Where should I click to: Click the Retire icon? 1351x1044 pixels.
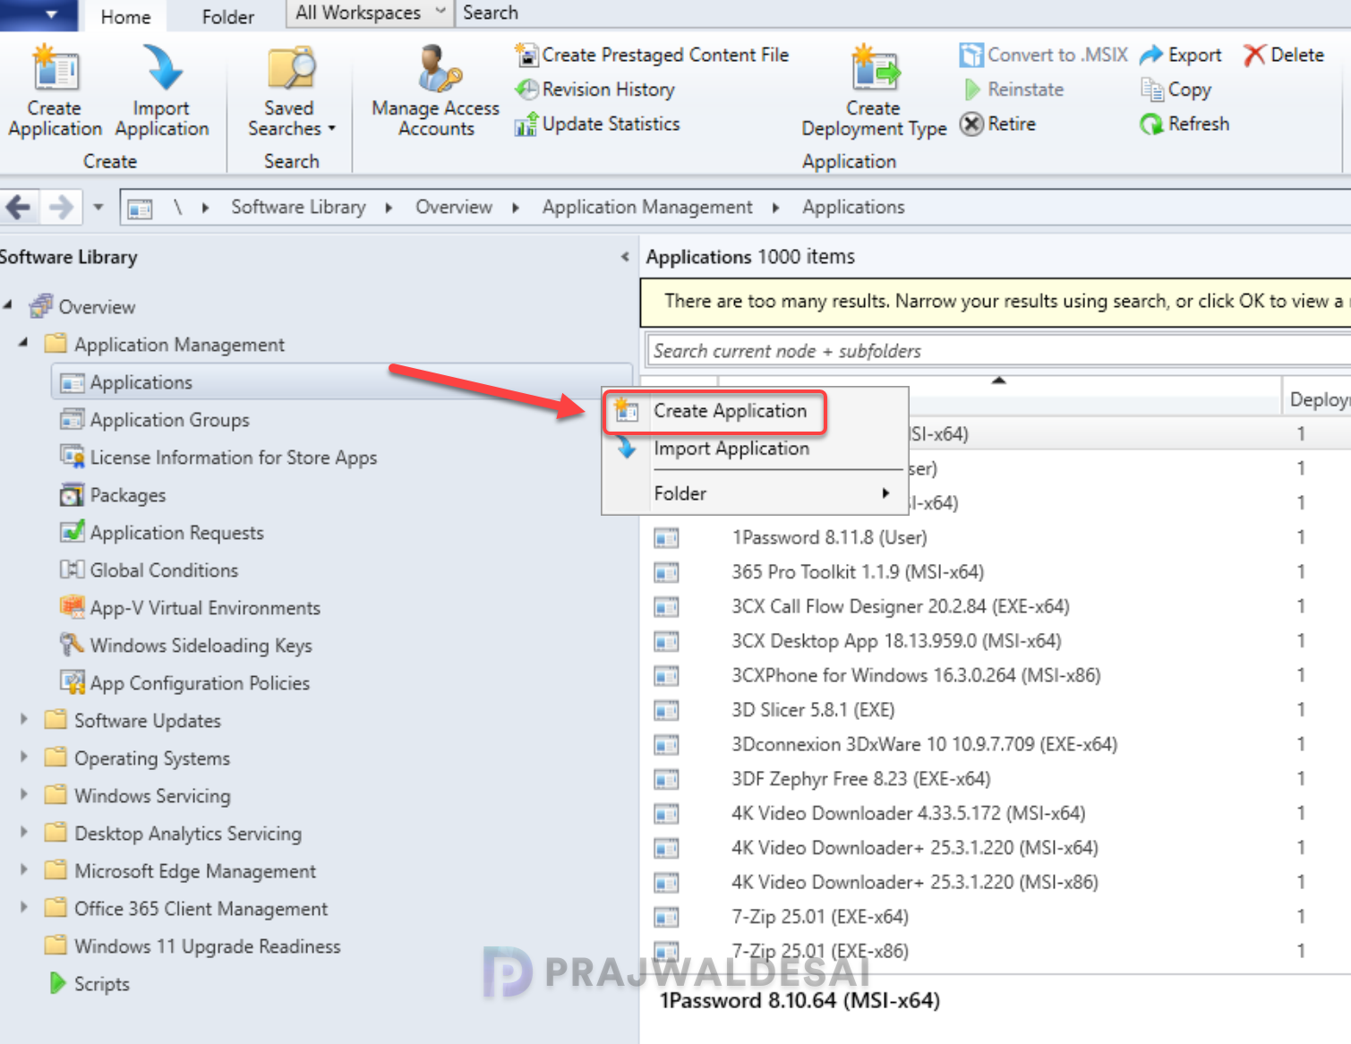tap(971, 124)
